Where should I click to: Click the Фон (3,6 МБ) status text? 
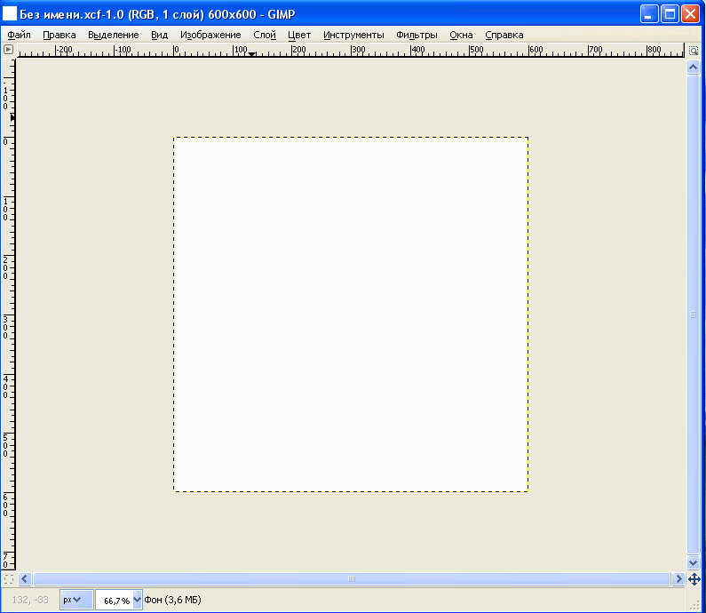[x=172, y=600]
